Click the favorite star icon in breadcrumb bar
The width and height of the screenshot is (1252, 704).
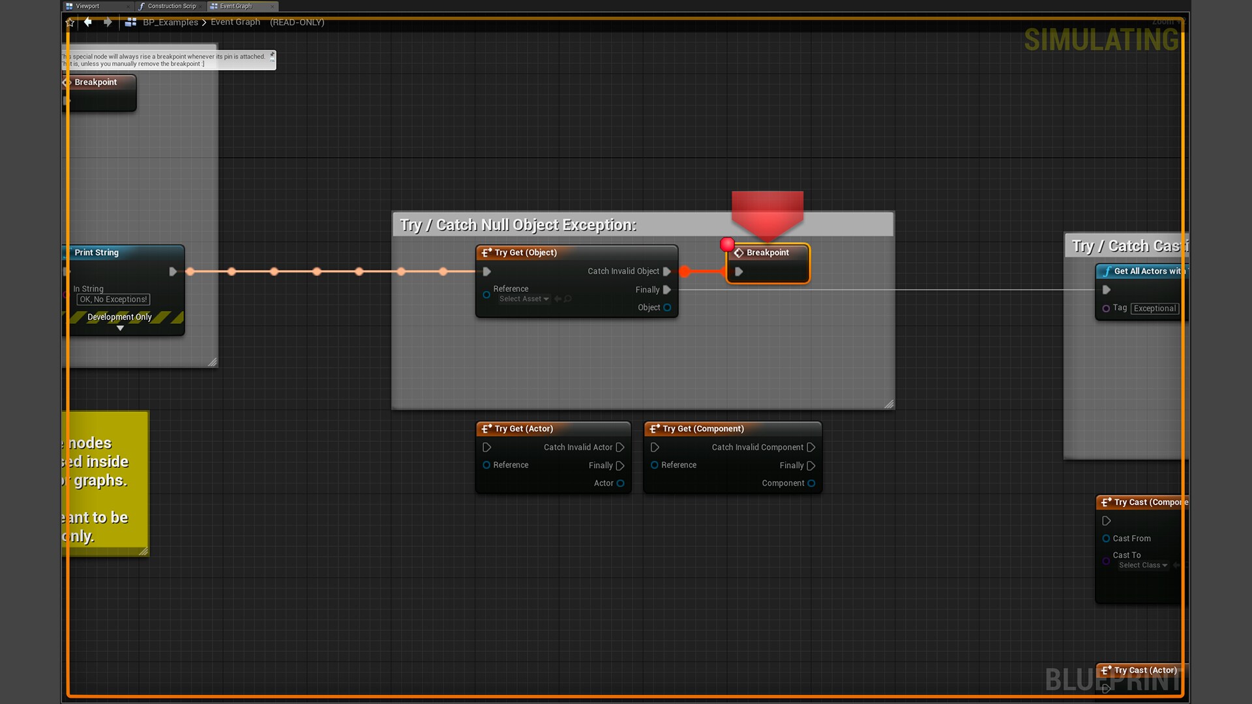pos(70,22)
